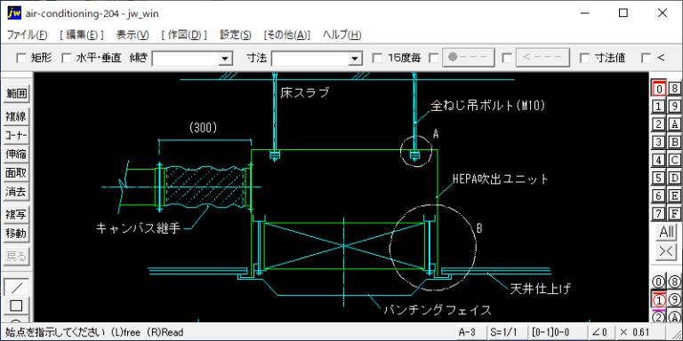Toggle layer 4 button
683x341 pixels.
[x=659, y=160]
